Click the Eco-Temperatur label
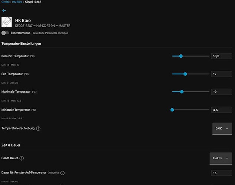The width and height of the screenshot is (235, 185). (12, 74)
